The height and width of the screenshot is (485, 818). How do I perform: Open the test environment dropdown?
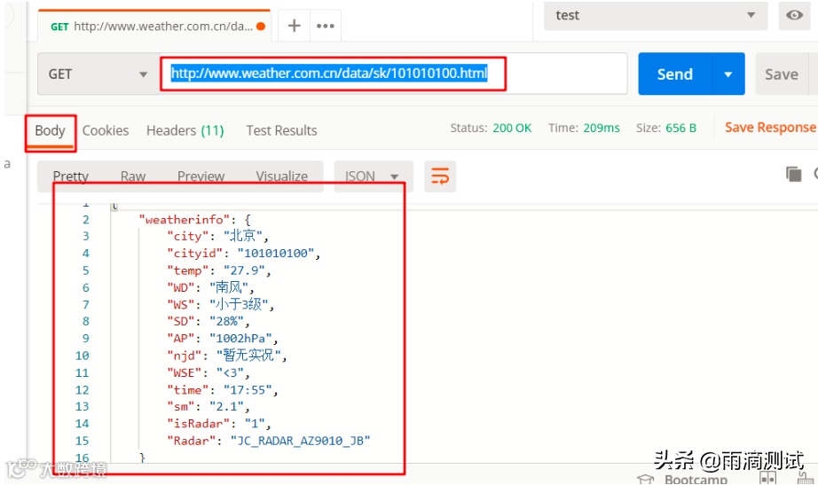(x=656, y=16)
